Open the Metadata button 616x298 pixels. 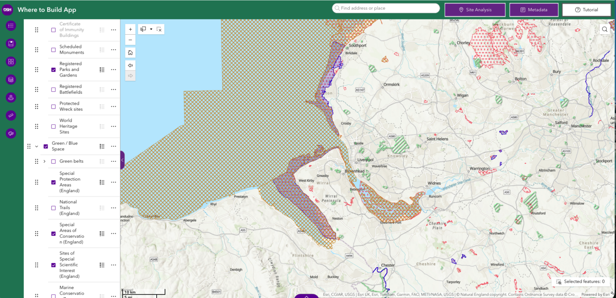[x=534, y=10]
